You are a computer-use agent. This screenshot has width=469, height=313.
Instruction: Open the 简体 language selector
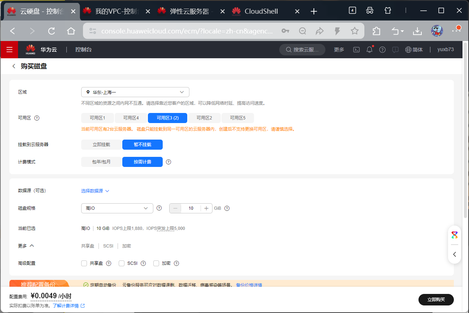414,50
